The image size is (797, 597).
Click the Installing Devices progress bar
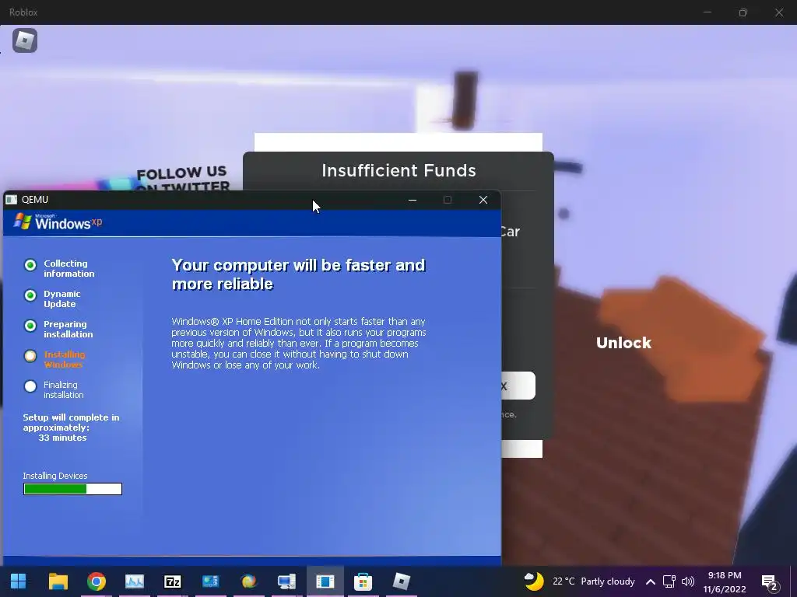[72, 489]
